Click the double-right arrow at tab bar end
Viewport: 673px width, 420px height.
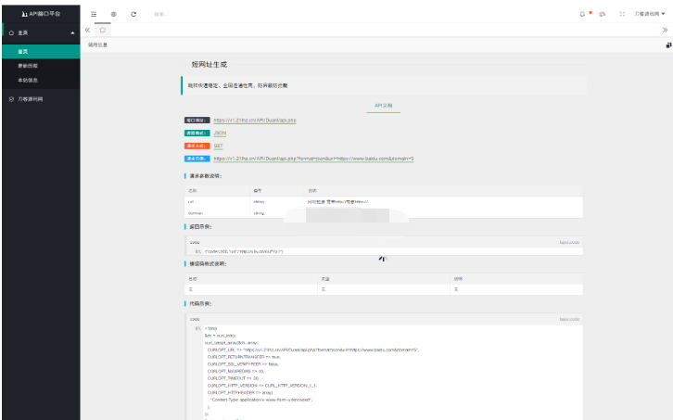tap(665, 30)
